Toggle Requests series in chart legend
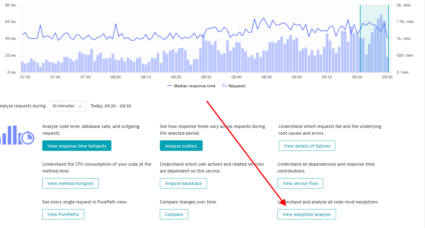 click(x=236, y=86)
